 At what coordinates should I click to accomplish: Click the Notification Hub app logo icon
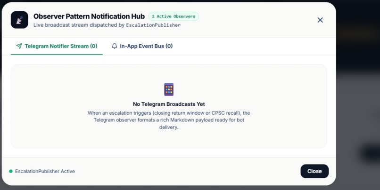tap(19, 20)
